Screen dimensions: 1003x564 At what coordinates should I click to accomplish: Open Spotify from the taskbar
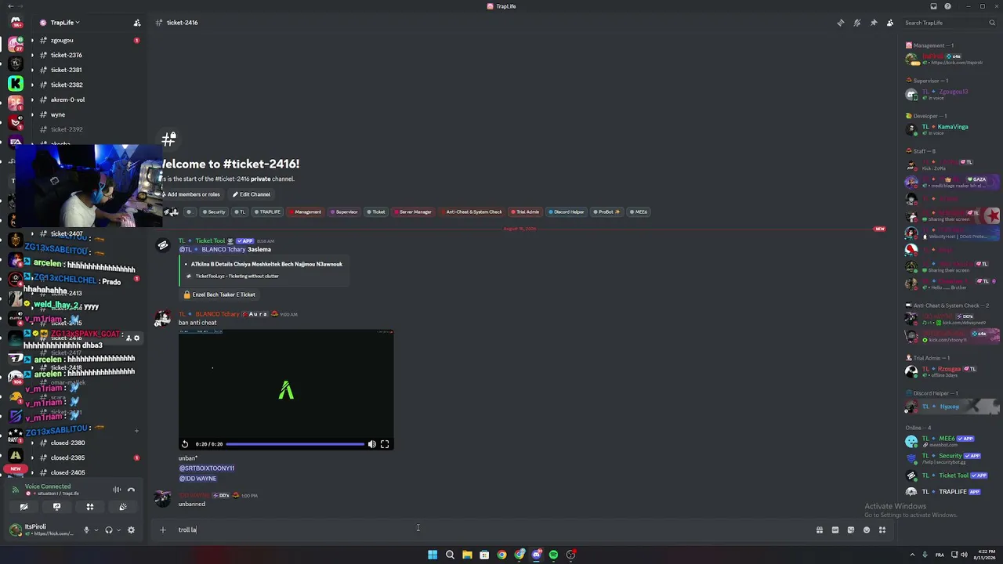pyautogui.click(x=553, y=555)
